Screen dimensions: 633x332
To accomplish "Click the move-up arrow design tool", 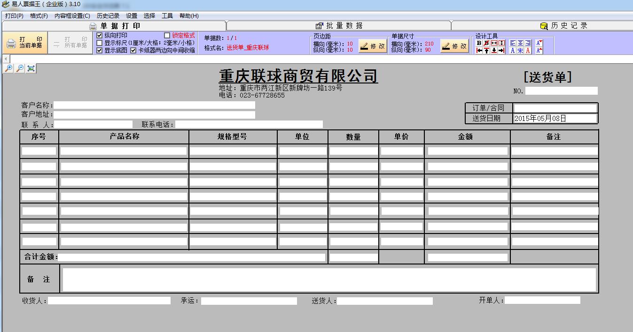I will pyautogui.click(x=486, y=51).
